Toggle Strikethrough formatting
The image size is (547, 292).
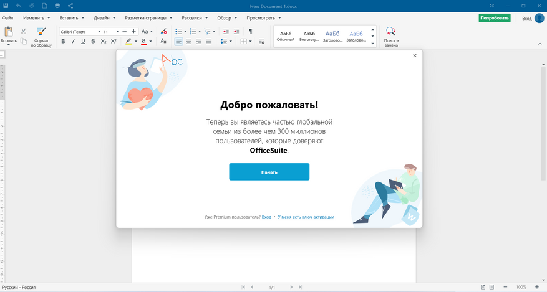[93, 42]
